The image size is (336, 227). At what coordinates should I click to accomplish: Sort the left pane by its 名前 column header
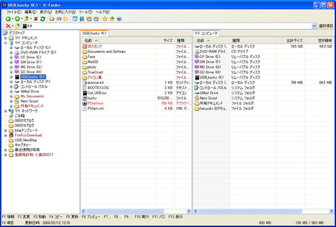pyautogui.click(x=119, y=40)
